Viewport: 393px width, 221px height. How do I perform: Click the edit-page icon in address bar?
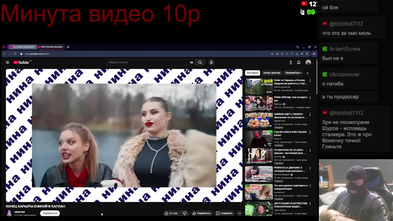[272, 54]
